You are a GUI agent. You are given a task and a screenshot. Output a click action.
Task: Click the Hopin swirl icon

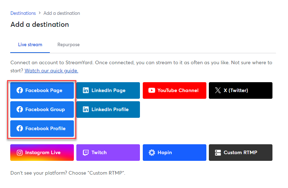[152, 153]
